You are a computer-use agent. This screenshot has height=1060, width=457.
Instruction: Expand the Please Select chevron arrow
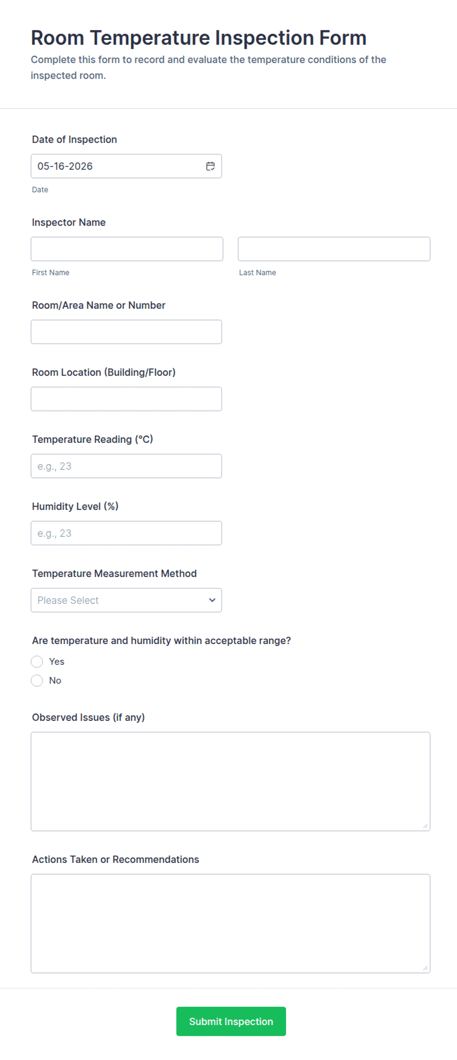(212, 600)
